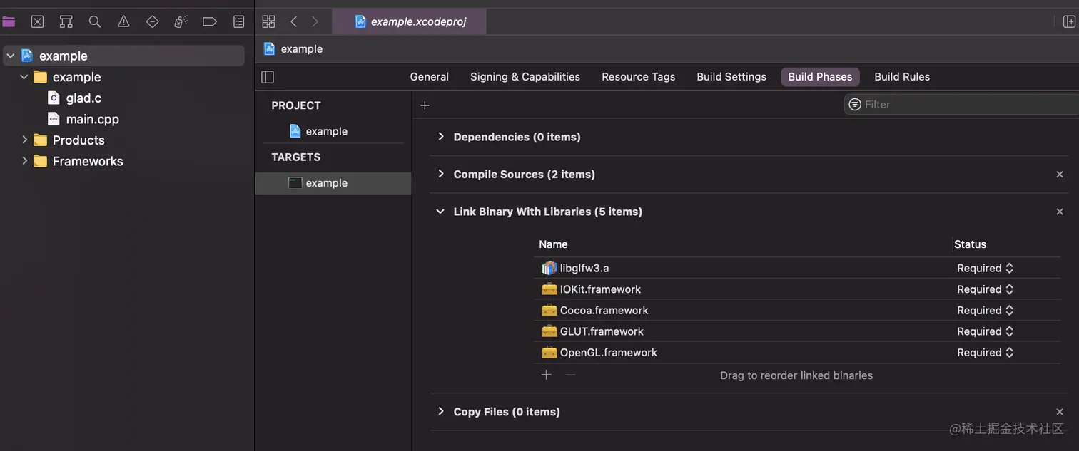Collapse the example project root
The width and height of the screenshot is (1079, 451).
pyautogui.click(x=11, y=56)
